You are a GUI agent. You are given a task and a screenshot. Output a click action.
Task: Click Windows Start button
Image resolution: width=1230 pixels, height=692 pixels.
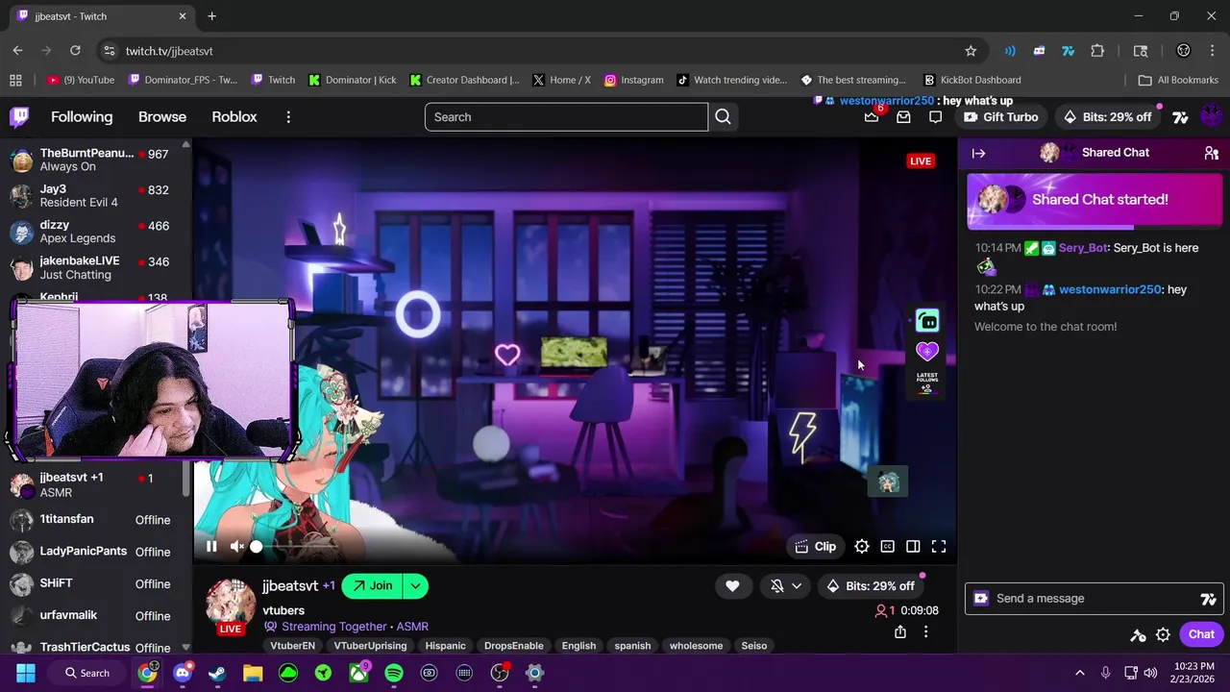coord(26,673)
